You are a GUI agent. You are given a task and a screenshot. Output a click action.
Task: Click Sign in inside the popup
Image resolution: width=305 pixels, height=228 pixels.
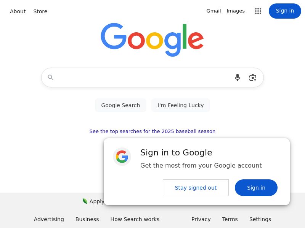pos(256,188)
